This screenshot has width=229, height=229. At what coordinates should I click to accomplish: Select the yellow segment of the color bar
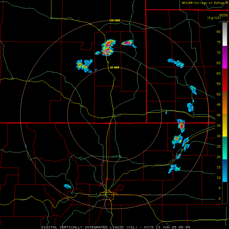(x=225, y=125)
